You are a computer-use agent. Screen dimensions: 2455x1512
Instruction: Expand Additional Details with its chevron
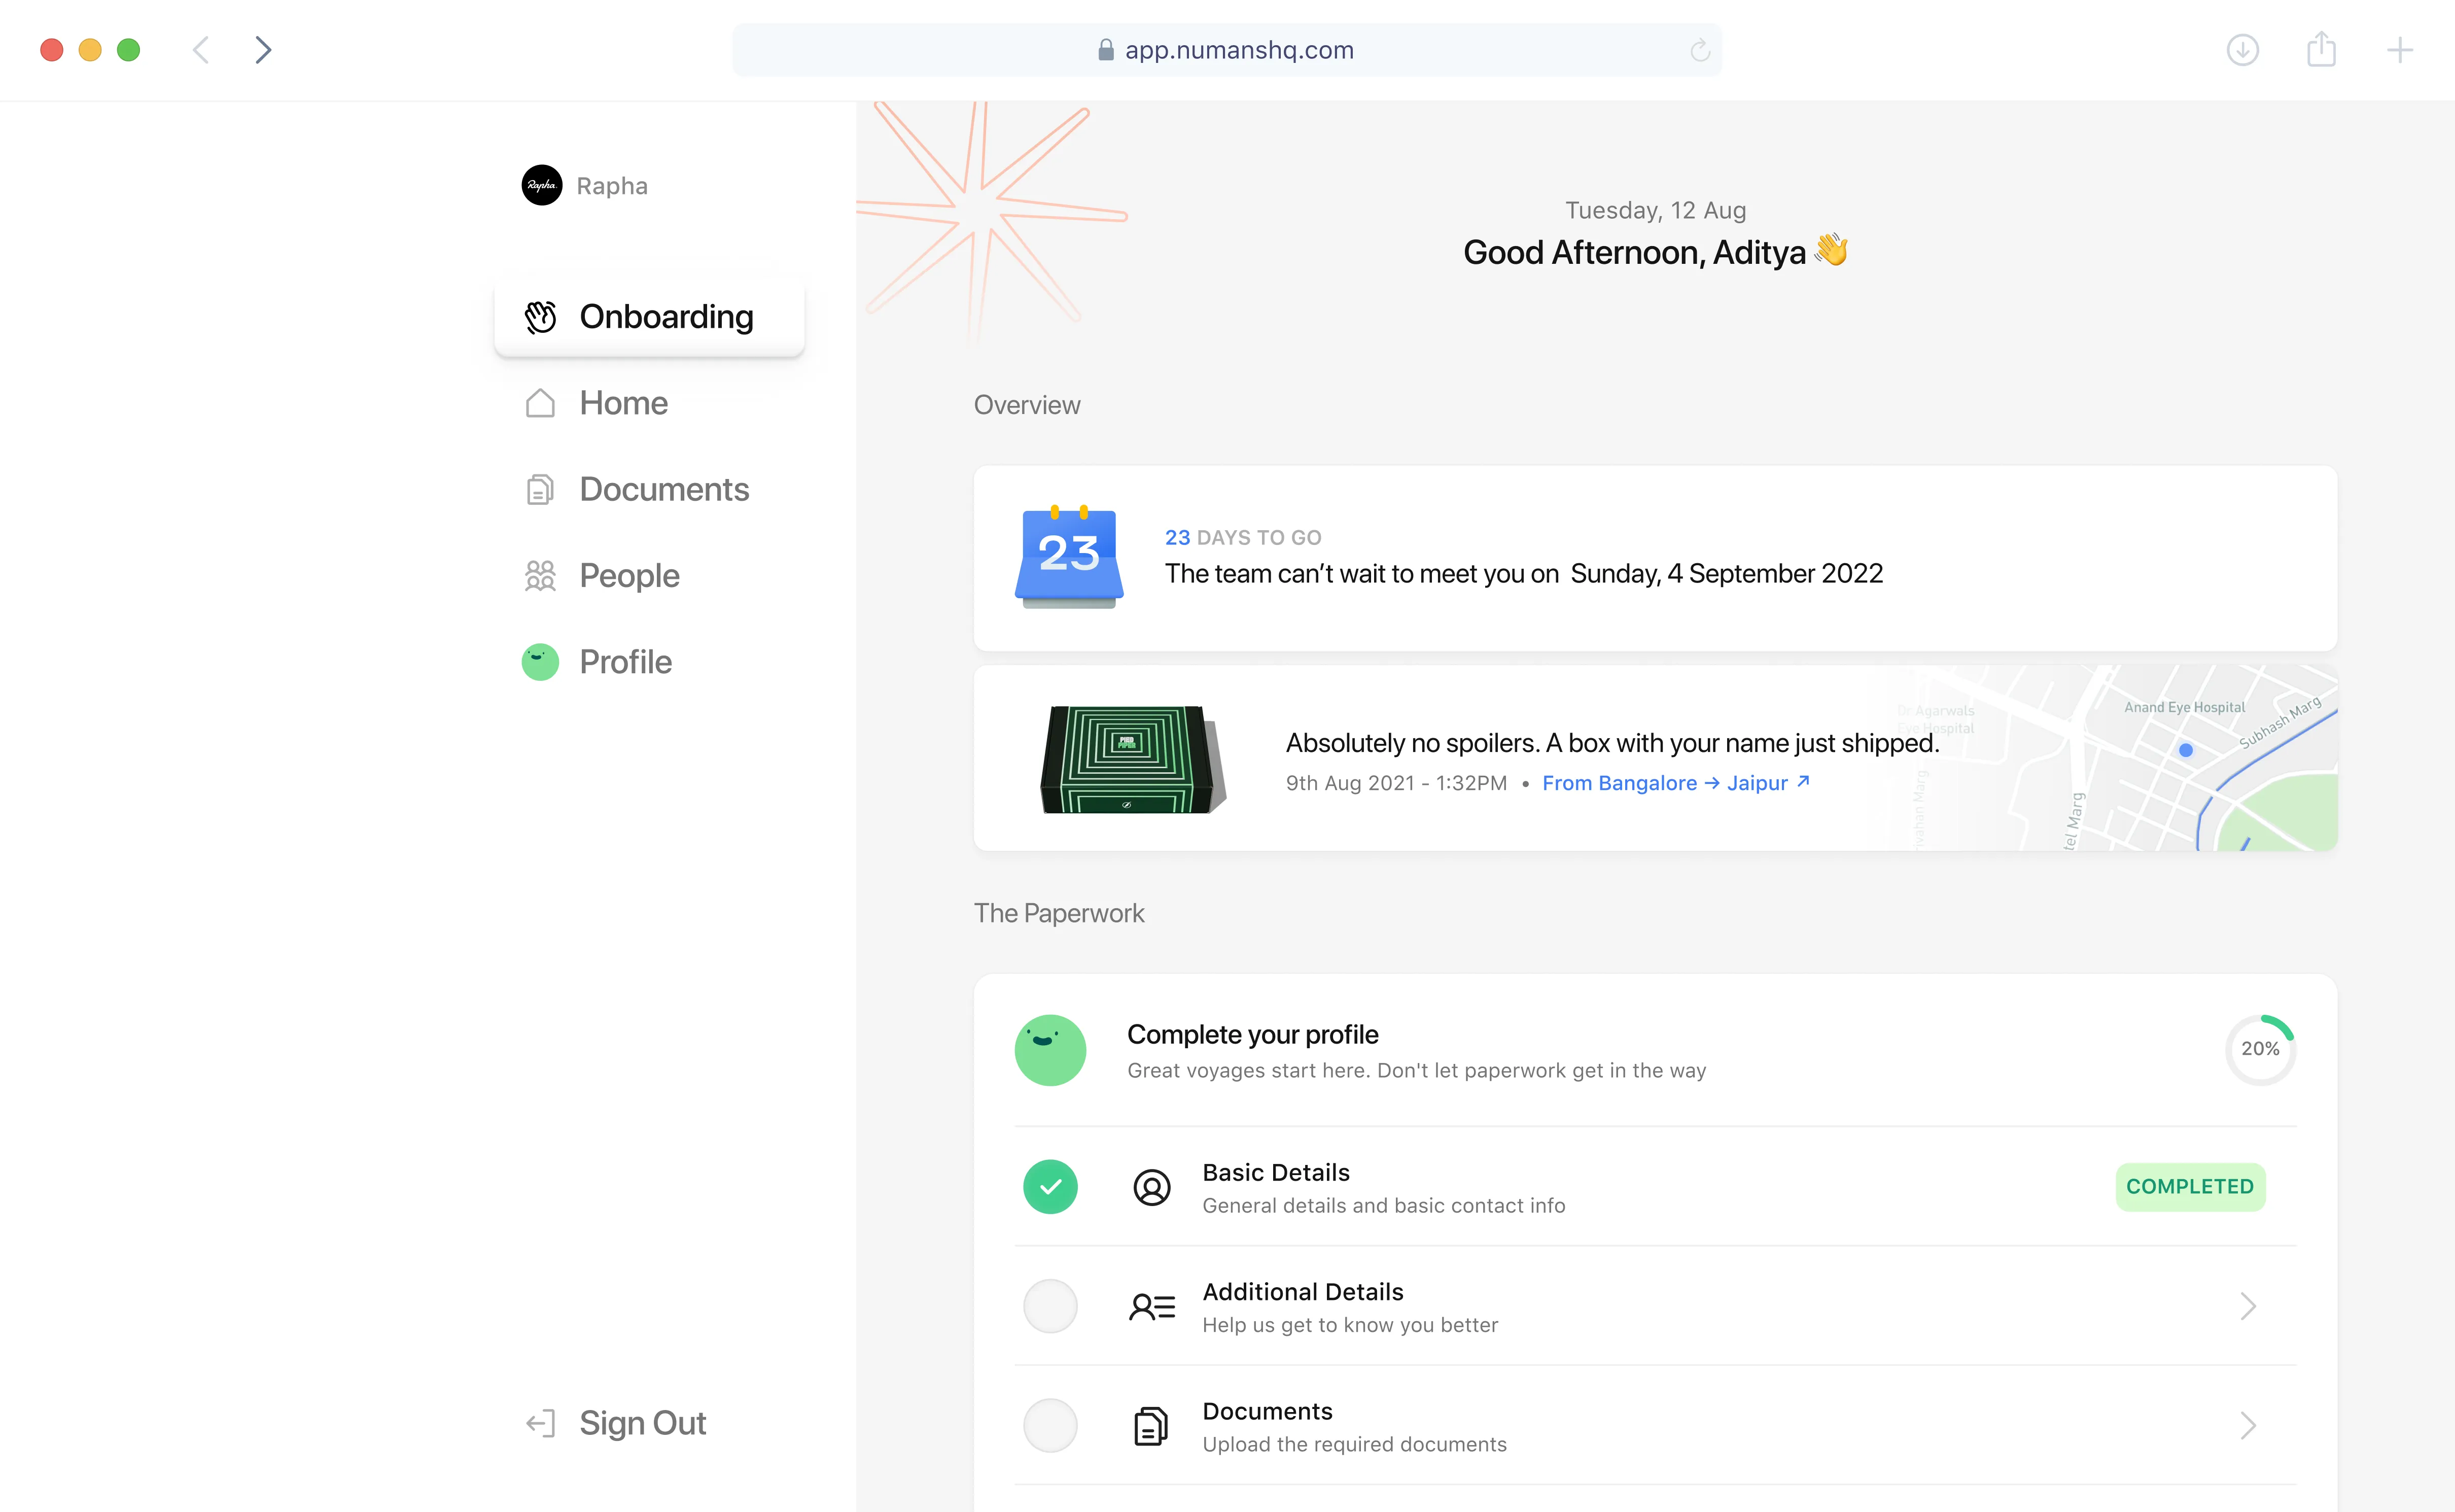point(2248,1306)
